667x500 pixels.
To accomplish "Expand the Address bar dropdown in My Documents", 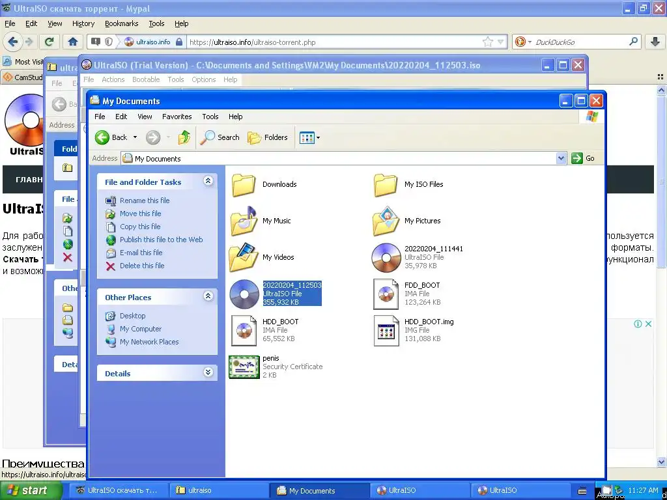I will point(561,159).
